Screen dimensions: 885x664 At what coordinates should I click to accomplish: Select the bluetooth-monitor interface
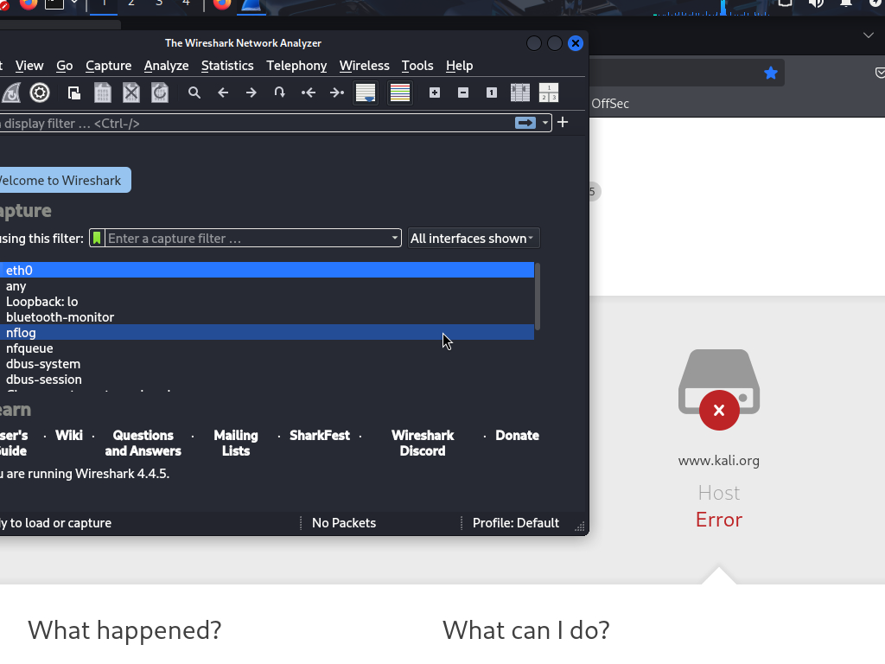267,317
